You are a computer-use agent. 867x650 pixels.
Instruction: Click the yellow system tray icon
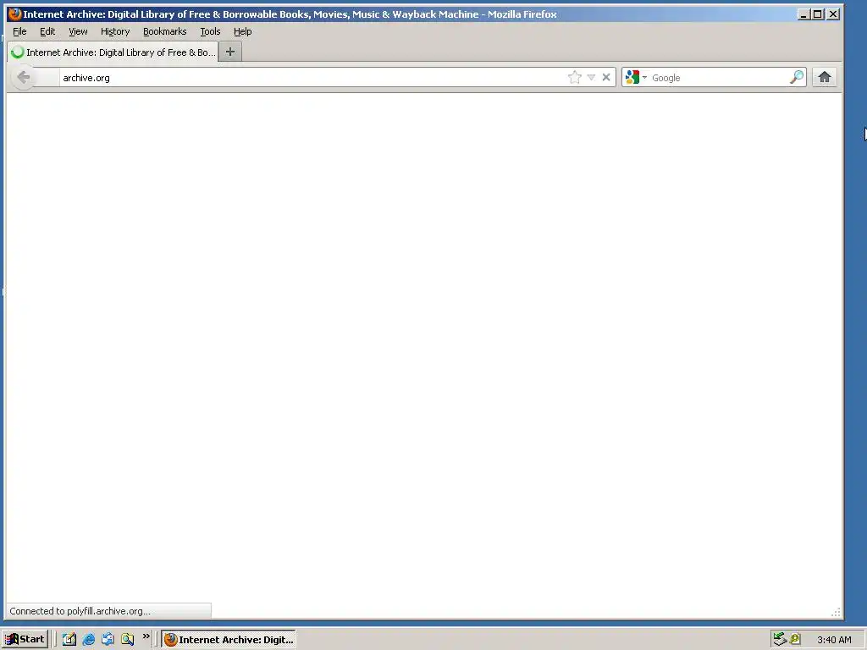coord(795,639)
